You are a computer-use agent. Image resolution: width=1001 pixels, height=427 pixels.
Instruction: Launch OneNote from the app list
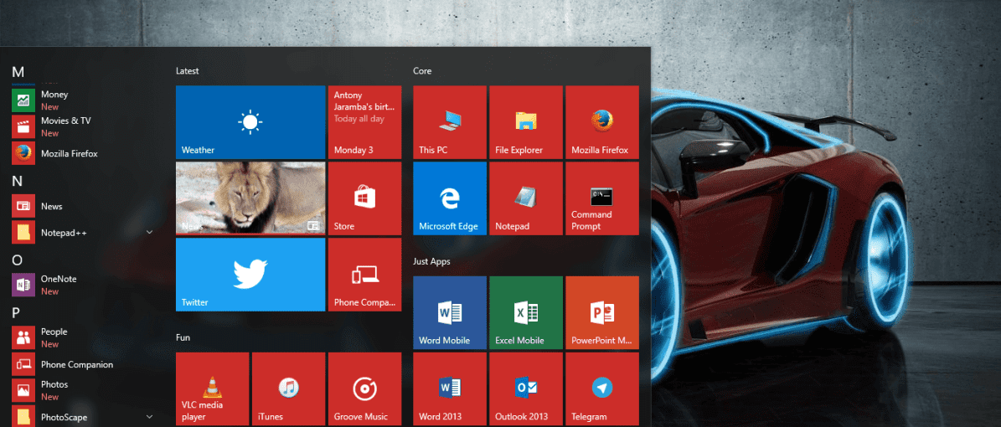83,285
